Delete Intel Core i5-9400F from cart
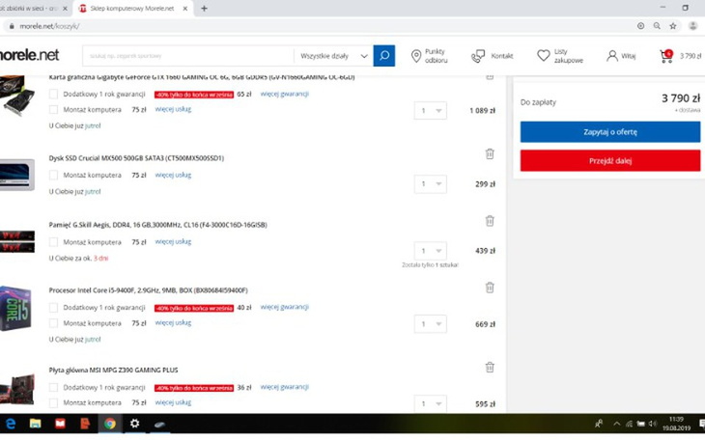Image resolution: width=705 pixels, height=440 pixels. tap(490, 288)
